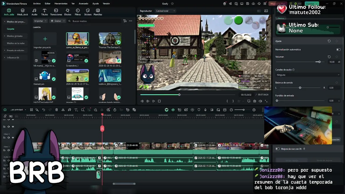Click the fullscreen expand arrows under preview

[x=266, y=101]
